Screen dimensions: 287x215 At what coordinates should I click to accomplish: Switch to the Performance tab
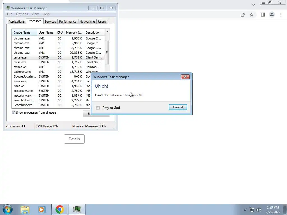pos(68,22)
